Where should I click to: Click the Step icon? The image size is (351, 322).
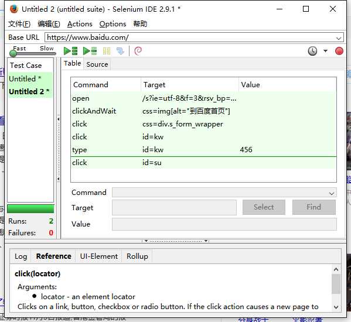pyautogui.click(x=120, y=51)
